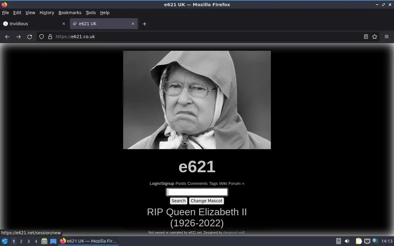The height and width of the screenshot is (246, 394).
Task: Open the Help menu
Action: click(x=105, y=13)
